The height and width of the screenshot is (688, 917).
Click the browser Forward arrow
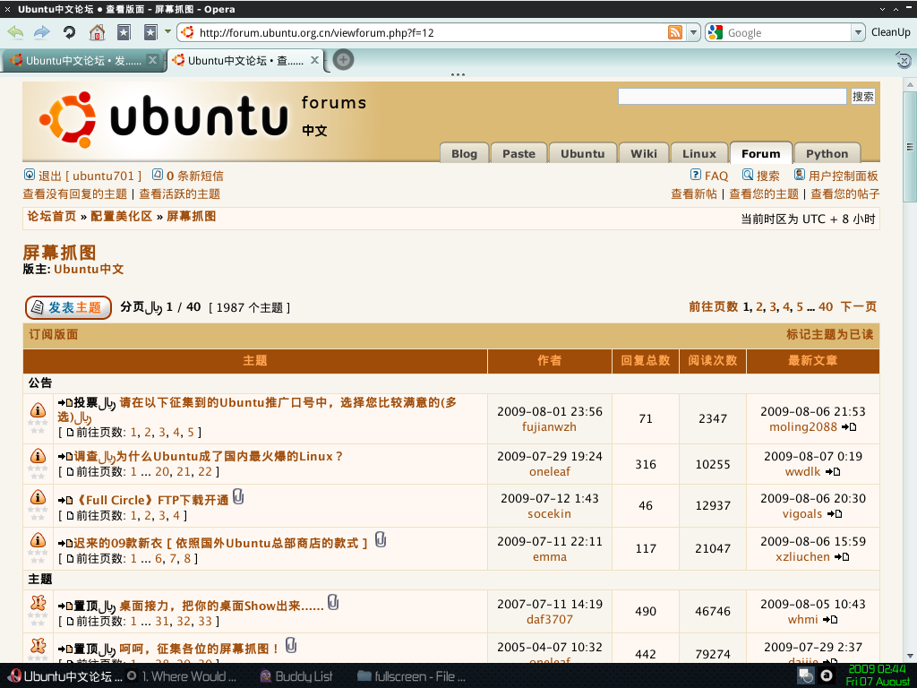[x=42, y=32]
